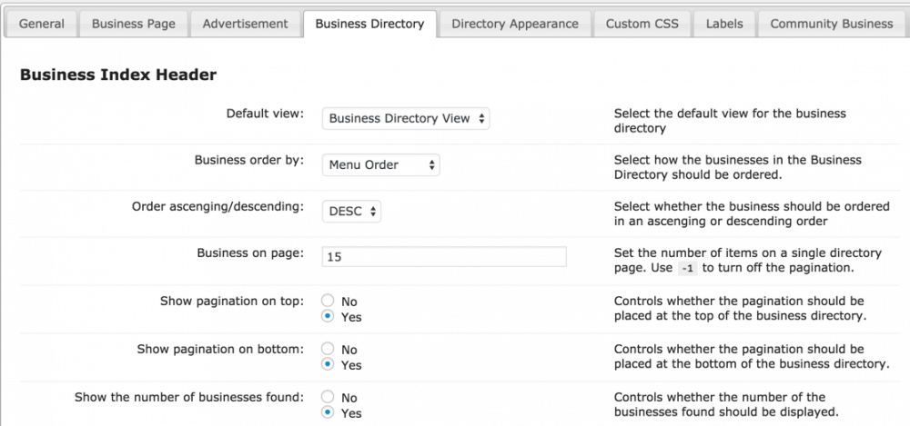Screen dimensions: 910x426
Task: Expand the Business order by dropdown
Action: tap(381, 165)
